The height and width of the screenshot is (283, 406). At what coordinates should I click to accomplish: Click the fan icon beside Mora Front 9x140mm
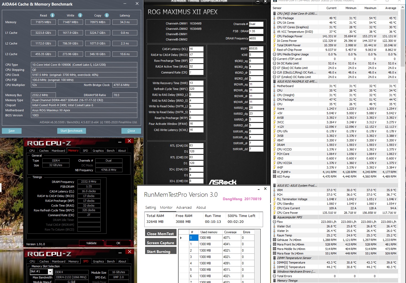tap(274, 244)
